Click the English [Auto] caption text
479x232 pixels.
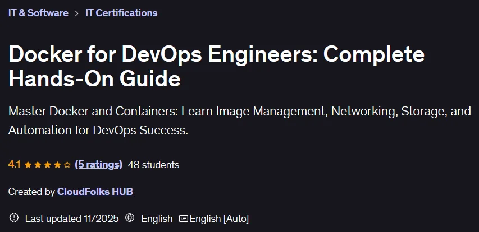[x=219, y=219]
